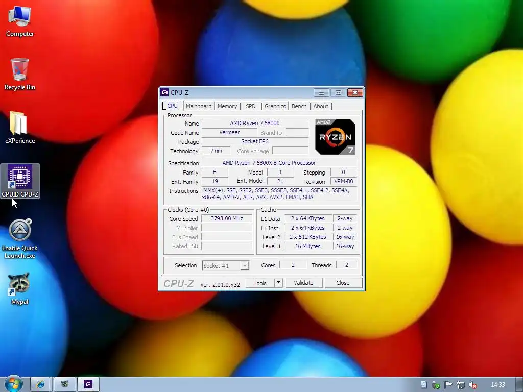
Task: Click the Technology value 7 nm
Action: 216,151
